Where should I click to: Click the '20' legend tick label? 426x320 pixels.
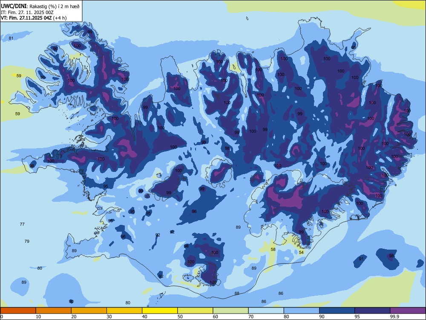click(x=74, y=317)
